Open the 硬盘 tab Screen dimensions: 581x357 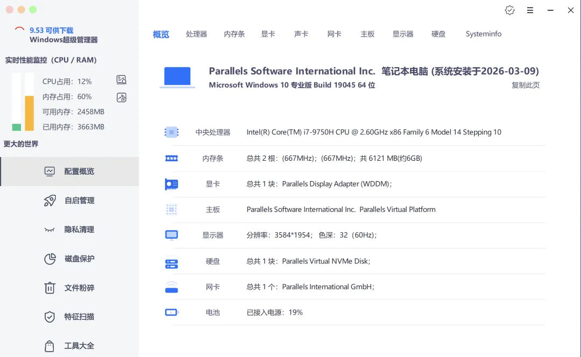(438, 34)
